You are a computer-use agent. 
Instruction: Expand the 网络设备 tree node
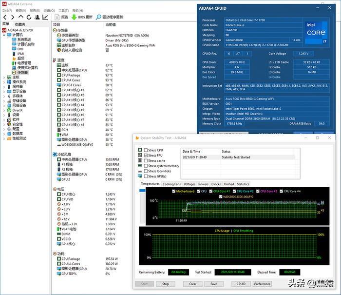(4, 105)
